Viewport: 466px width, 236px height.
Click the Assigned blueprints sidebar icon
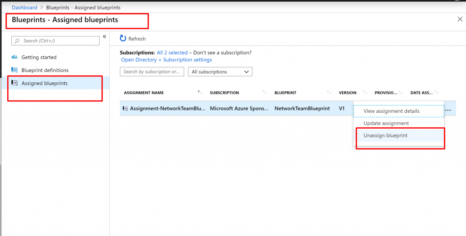pos(15,83)
